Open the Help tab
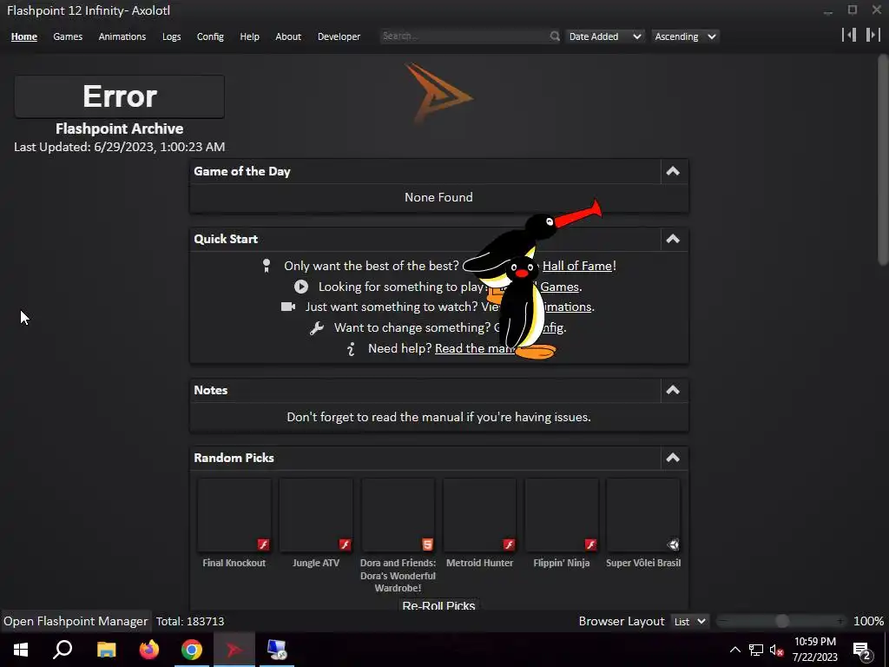The width and height of the screenshot is (889, 667). point(249,36)
